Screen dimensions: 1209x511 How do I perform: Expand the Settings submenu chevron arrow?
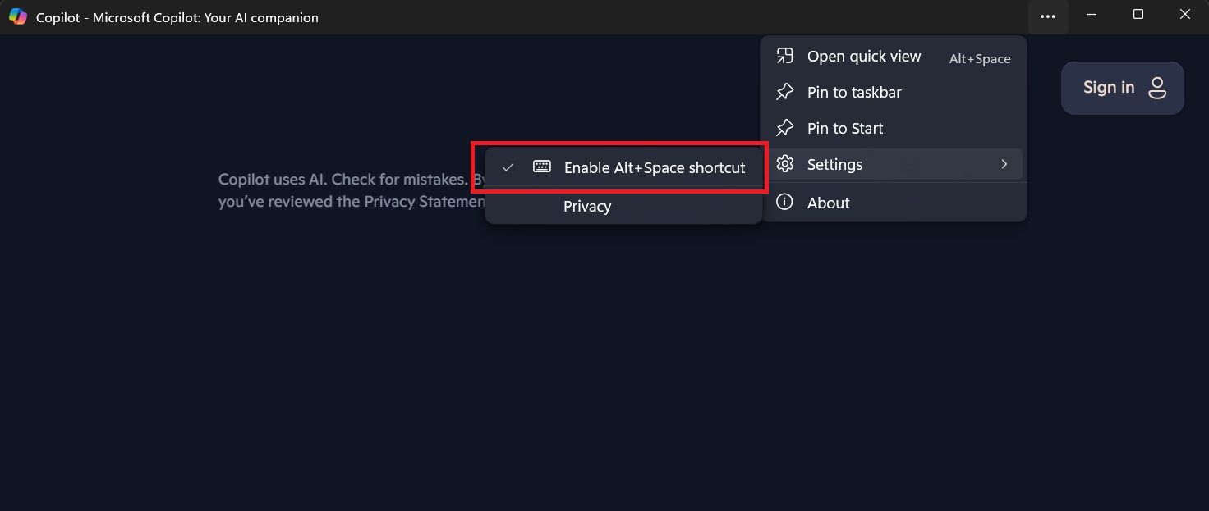(x=1004, y=164)
